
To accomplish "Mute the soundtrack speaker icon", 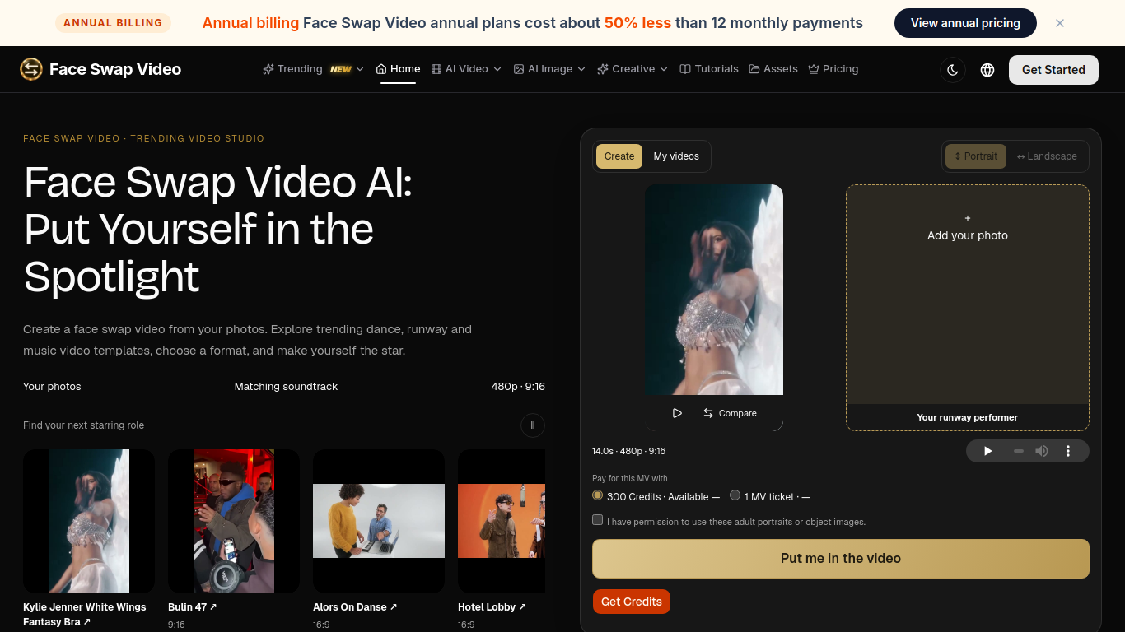I will coord(1042,451).
